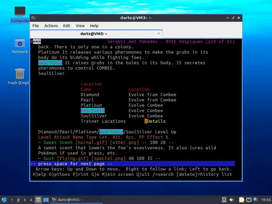
Task: Click the network monitor tray icon
Action: [249, 200]
